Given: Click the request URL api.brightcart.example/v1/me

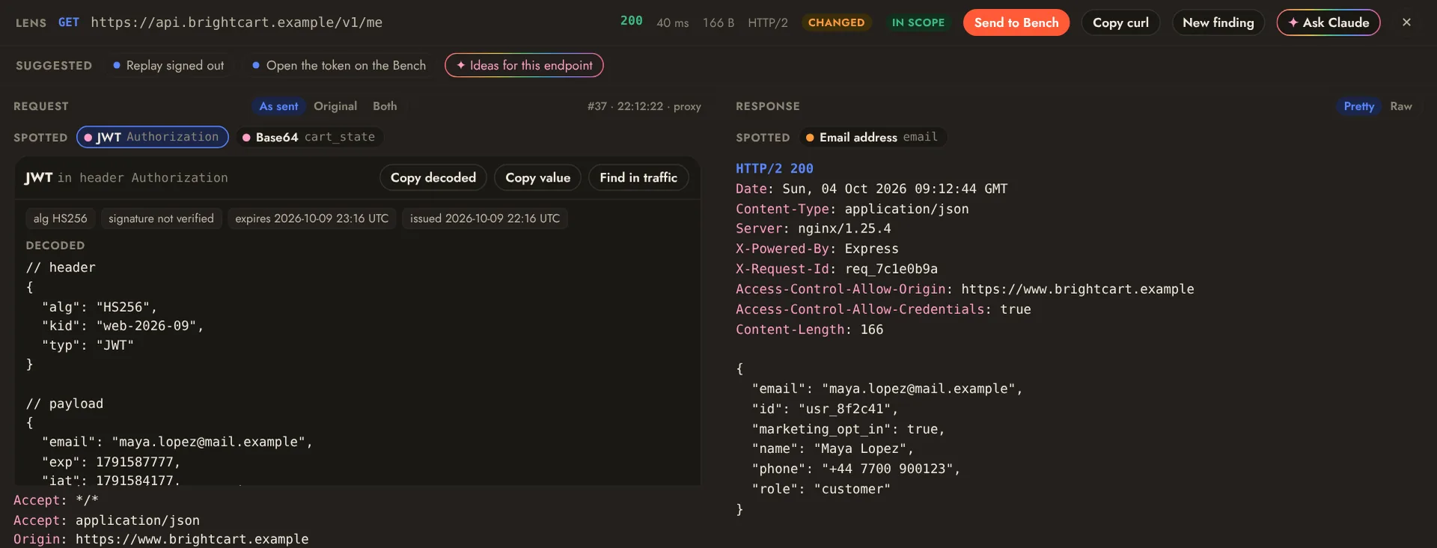Looking at the screenshot, I should pos(237,22).
